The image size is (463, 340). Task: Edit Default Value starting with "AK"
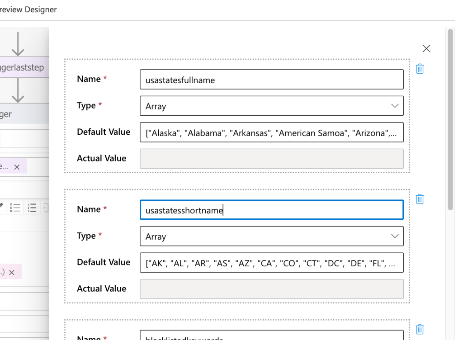(272, 262)
